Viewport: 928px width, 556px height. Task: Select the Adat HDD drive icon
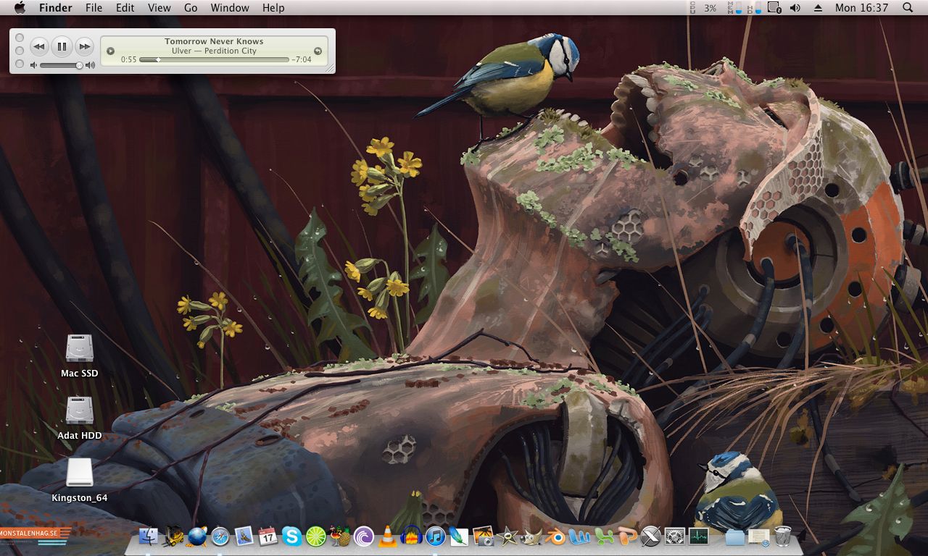coord(80,410)
